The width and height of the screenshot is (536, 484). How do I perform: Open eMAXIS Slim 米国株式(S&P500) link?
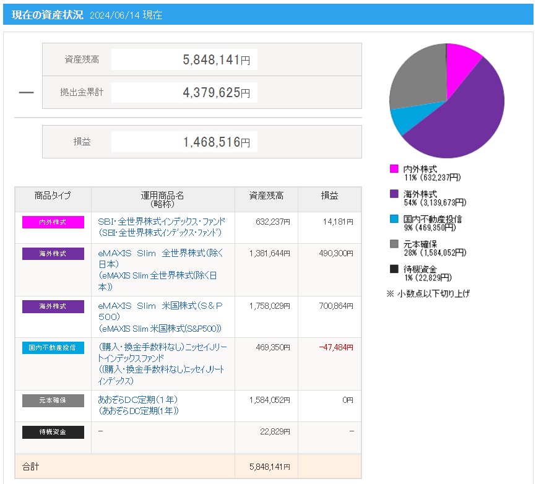160,306
